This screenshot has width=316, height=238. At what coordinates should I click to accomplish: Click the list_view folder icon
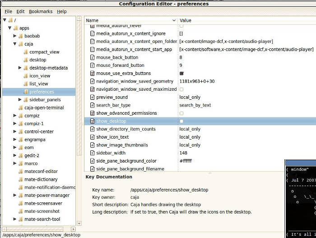click(x=26, y=84)
